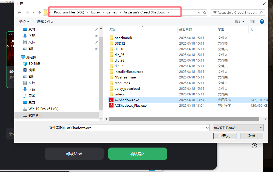The height and width of the screenshot is (172, 273).
Task: Select pinned 桌面 in quick access
Action: 32,29
